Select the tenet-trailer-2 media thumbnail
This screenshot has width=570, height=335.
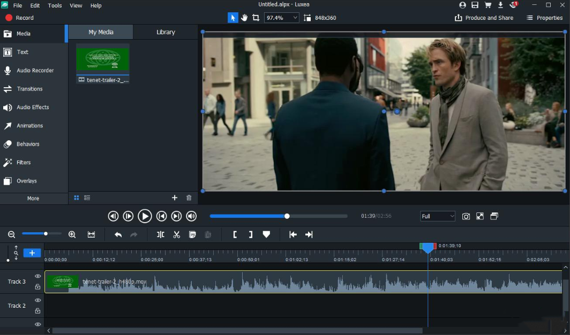tap(103, 64)
